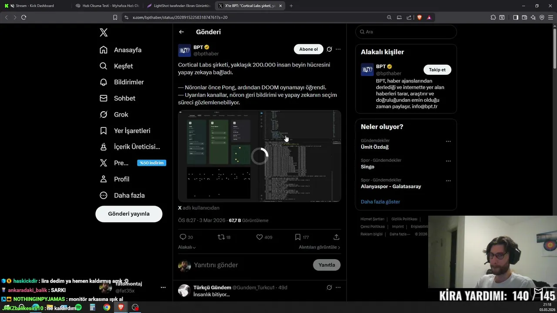Click the share icon in address bar
Screen dimensions: 557x313
[x=409, y=17]
